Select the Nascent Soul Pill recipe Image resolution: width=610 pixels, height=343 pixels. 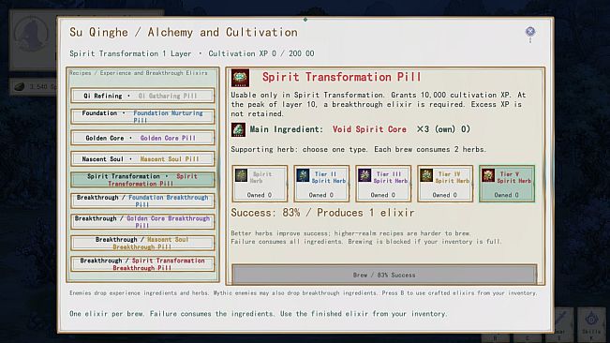(142, 158)
